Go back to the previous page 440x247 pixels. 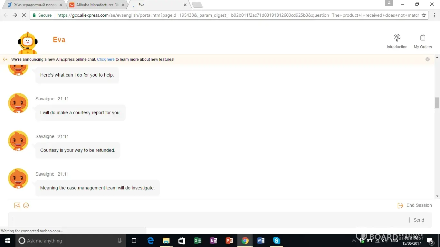point(5,15)
